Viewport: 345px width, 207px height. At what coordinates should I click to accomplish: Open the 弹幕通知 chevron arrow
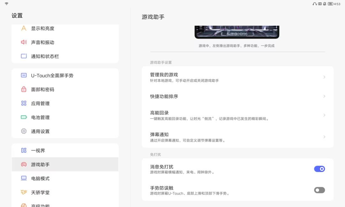324,137
